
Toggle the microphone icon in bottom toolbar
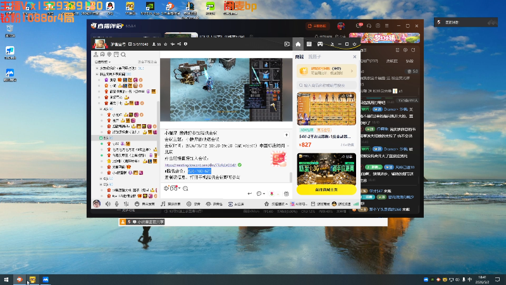pyautogui.click(x=117, y=204)
